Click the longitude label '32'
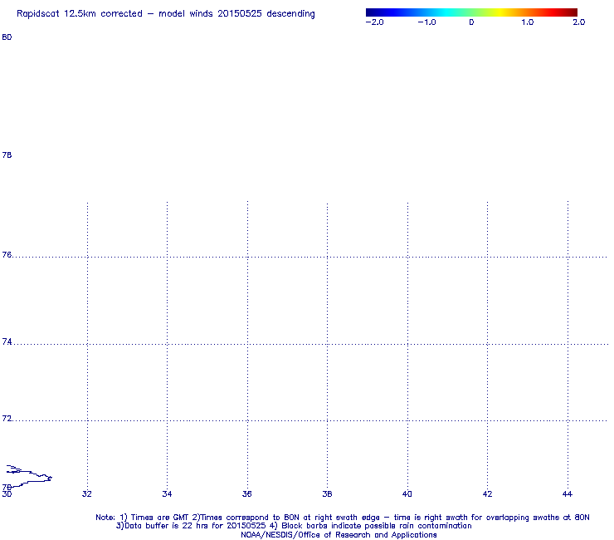The height and width of the screenshot is (540, 614). [87, 494]
